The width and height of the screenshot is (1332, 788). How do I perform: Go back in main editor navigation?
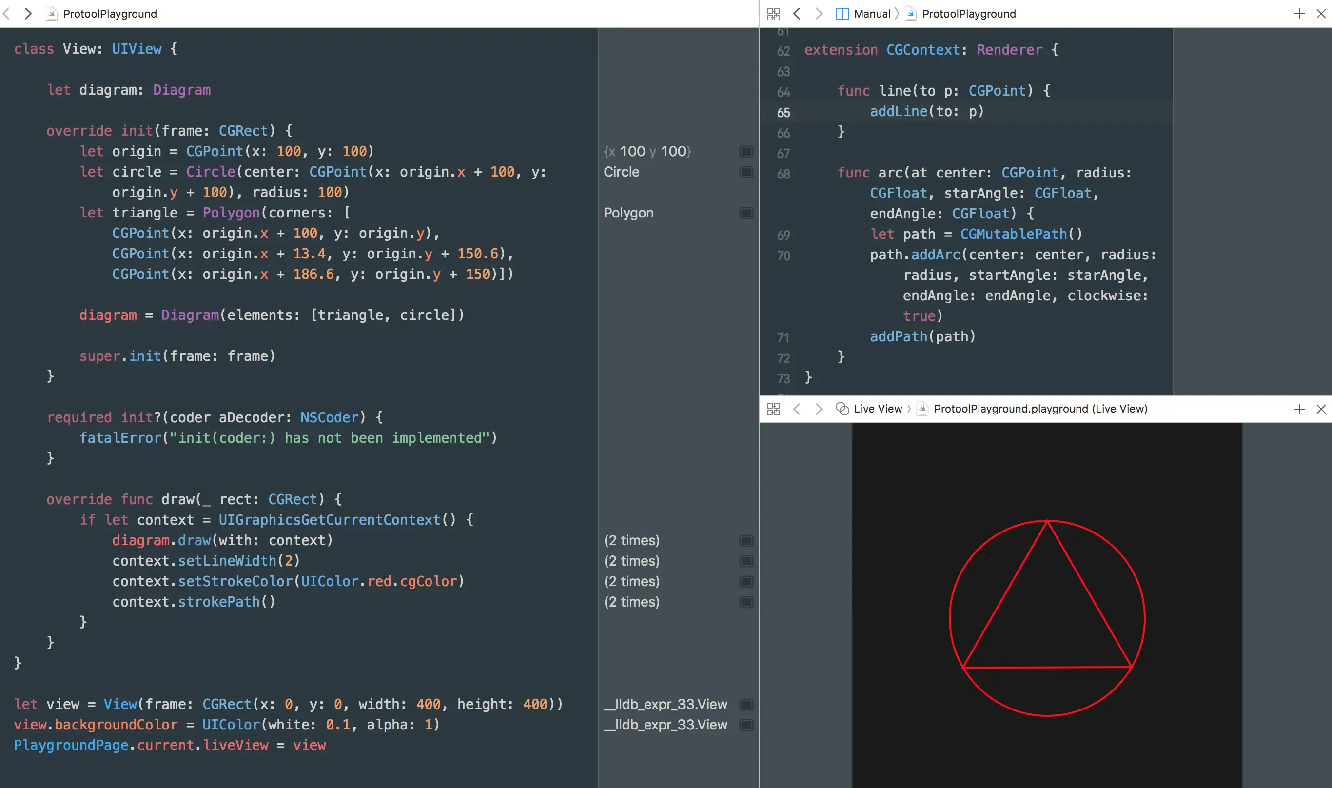6,14
